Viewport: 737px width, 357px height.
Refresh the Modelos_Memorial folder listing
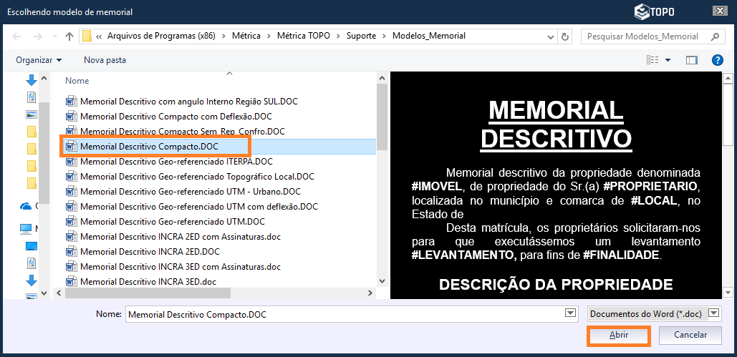click(566, 36)
